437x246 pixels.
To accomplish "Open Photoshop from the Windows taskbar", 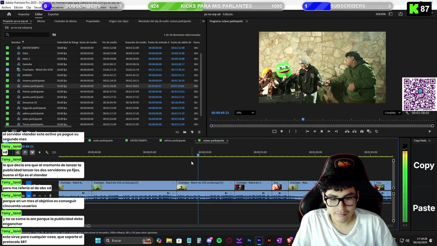I will point(249,241).
